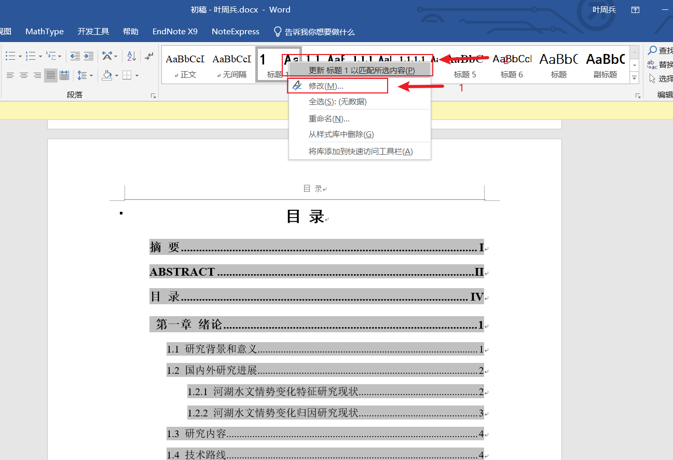
Task: Toggle show/hide paragraph marks
Action: (149, 56)
